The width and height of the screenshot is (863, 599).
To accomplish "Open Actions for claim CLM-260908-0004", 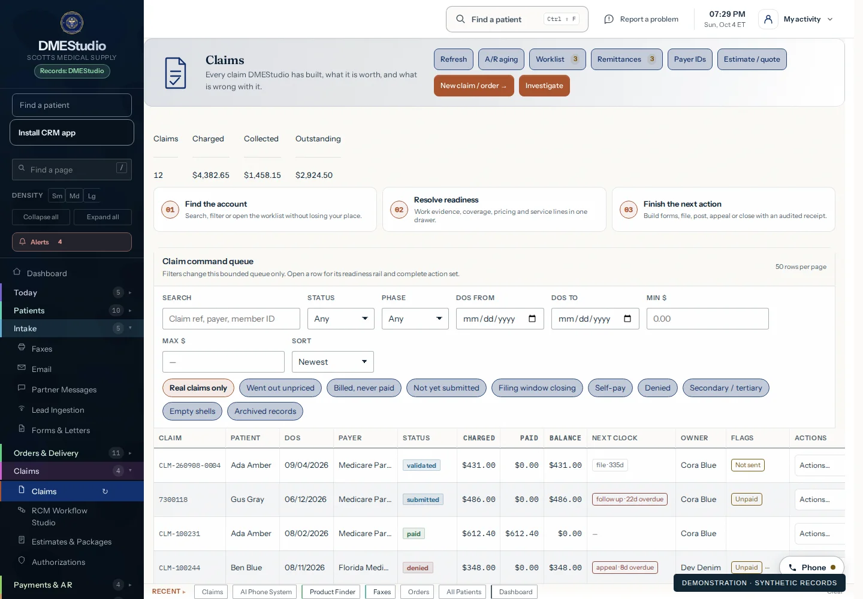I will [819, 465].
